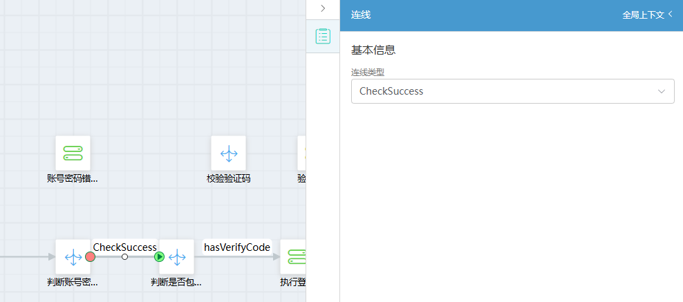Open the 连线类型 CheckSuccess dropdown
Viewport: 683px width, 302px height.
click(513, 91)
